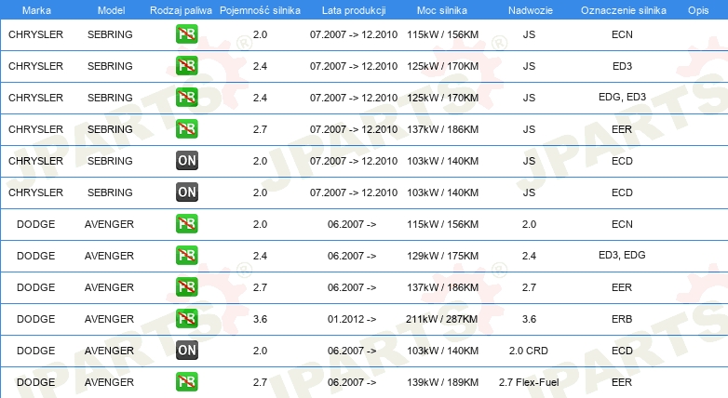Click the Rodzaj paliwa column header
The height and width of the screenshot is (398, 728).
181,10
